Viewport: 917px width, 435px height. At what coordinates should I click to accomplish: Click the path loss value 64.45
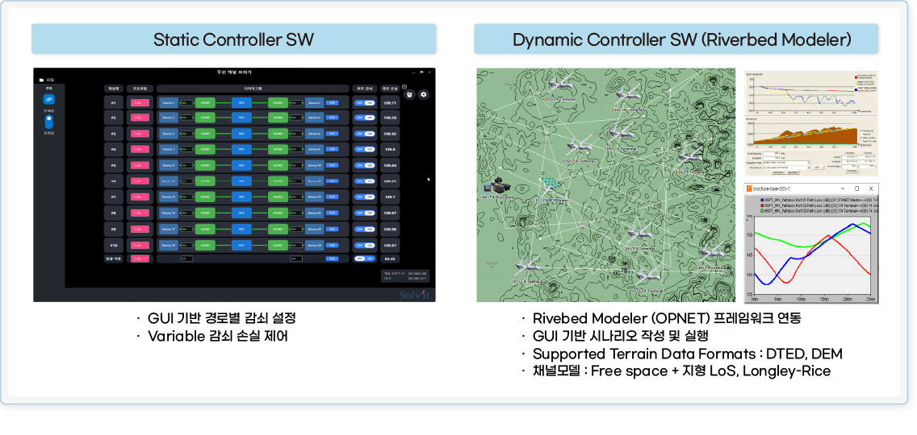click(390, 259)
